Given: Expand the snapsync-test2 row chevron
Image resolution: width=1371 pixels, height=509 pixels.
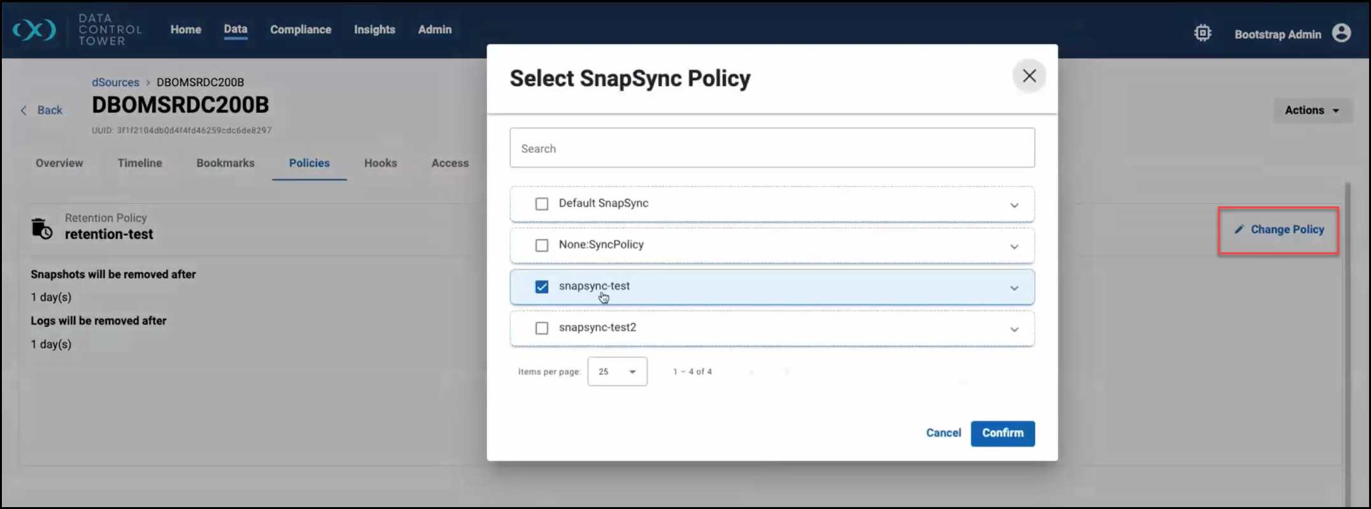Looking at the screenshot, I should tap(1013, 329).
